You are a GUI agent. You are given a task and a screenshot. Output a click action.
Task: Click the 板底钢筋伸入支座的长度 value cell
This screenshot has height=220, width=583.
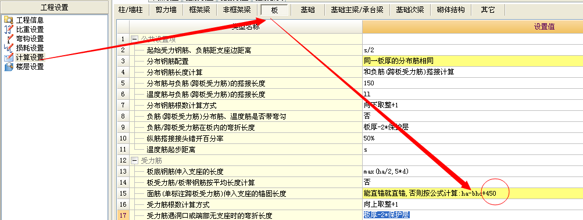click(x=473, y=172)
